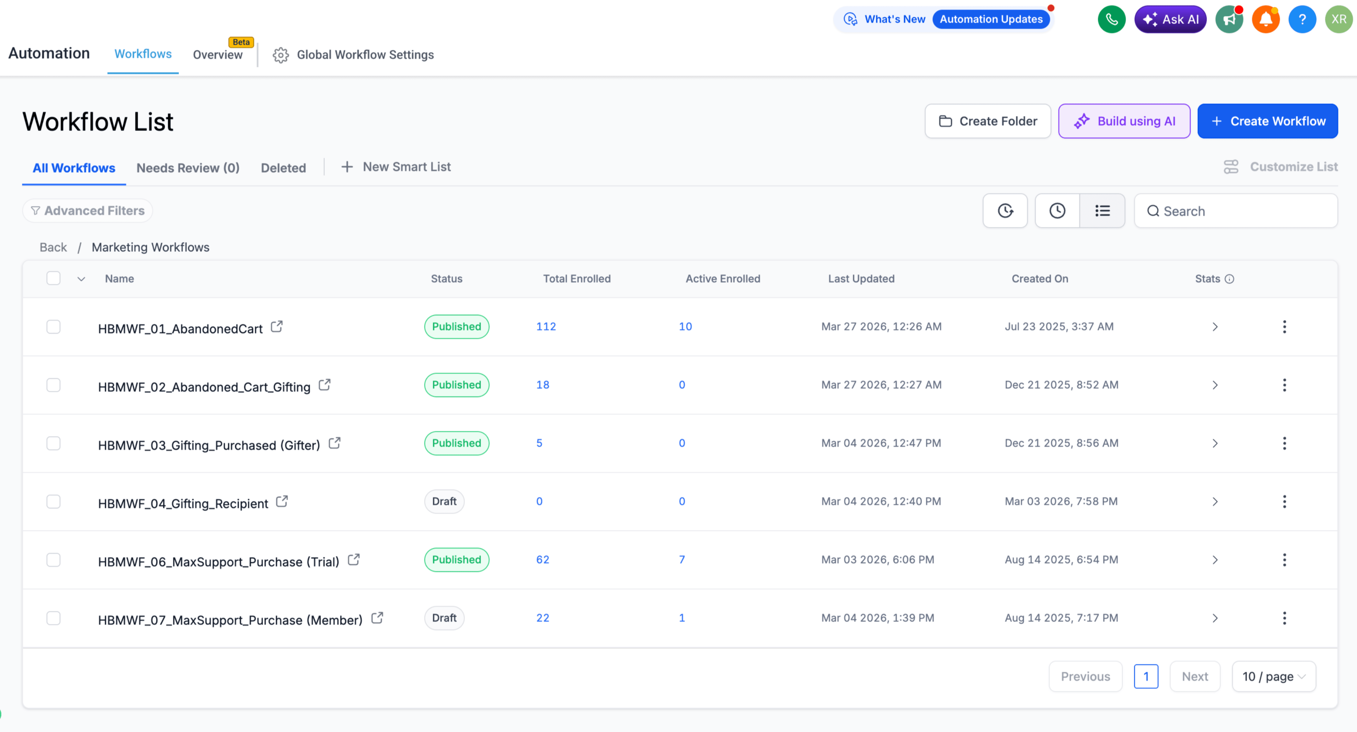The height and width of the screenshot is (732, 1357).
Task: Click the Build using AI button
Action: 1124,121
